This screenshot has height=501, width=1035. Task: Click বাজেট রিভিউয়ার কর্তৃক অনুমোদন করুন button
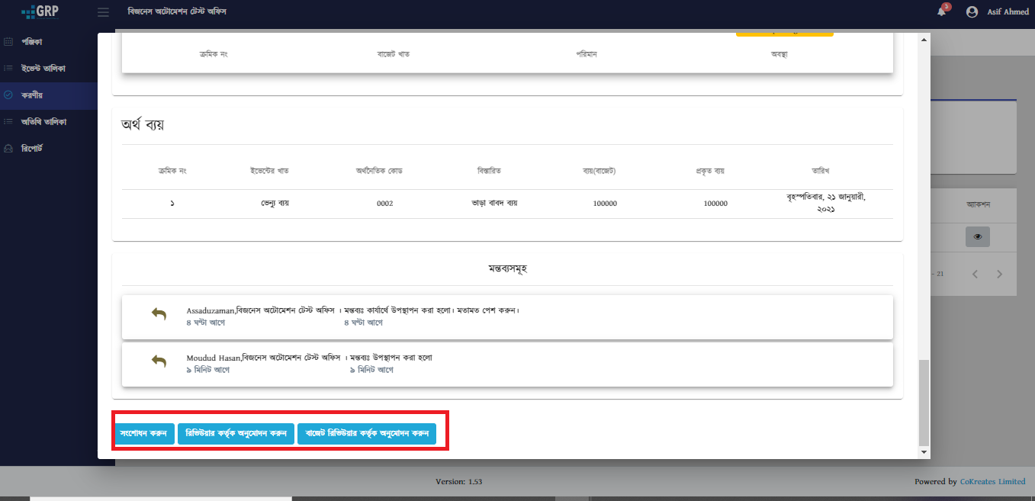367,434
